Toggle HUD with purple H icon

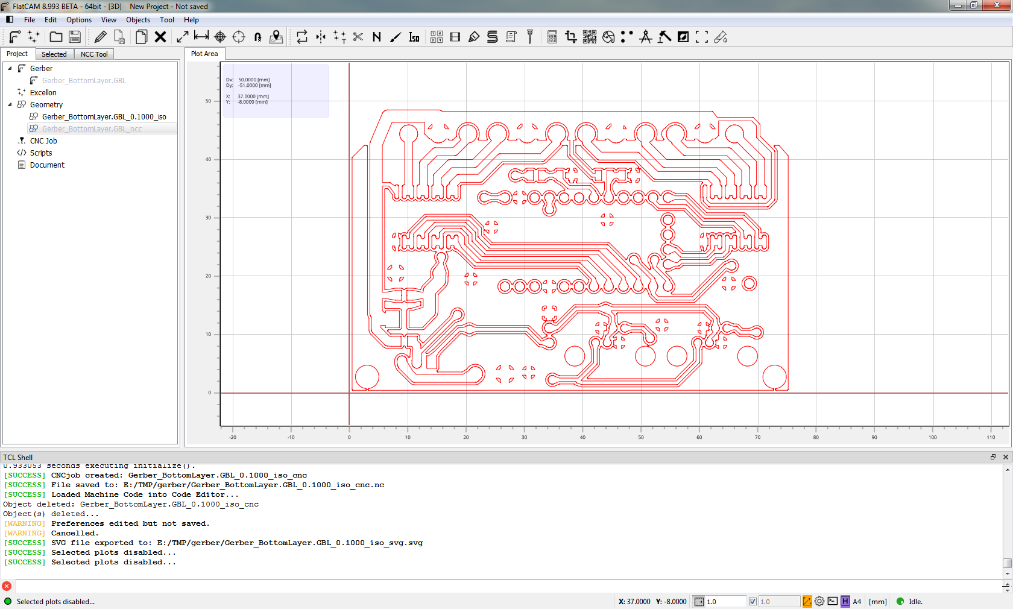point(845,601)
